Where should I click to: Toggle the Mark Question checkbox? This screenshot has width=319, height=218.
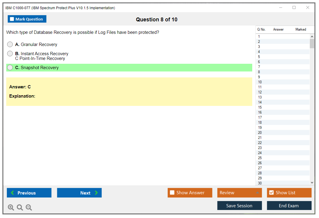pos(12,19)
